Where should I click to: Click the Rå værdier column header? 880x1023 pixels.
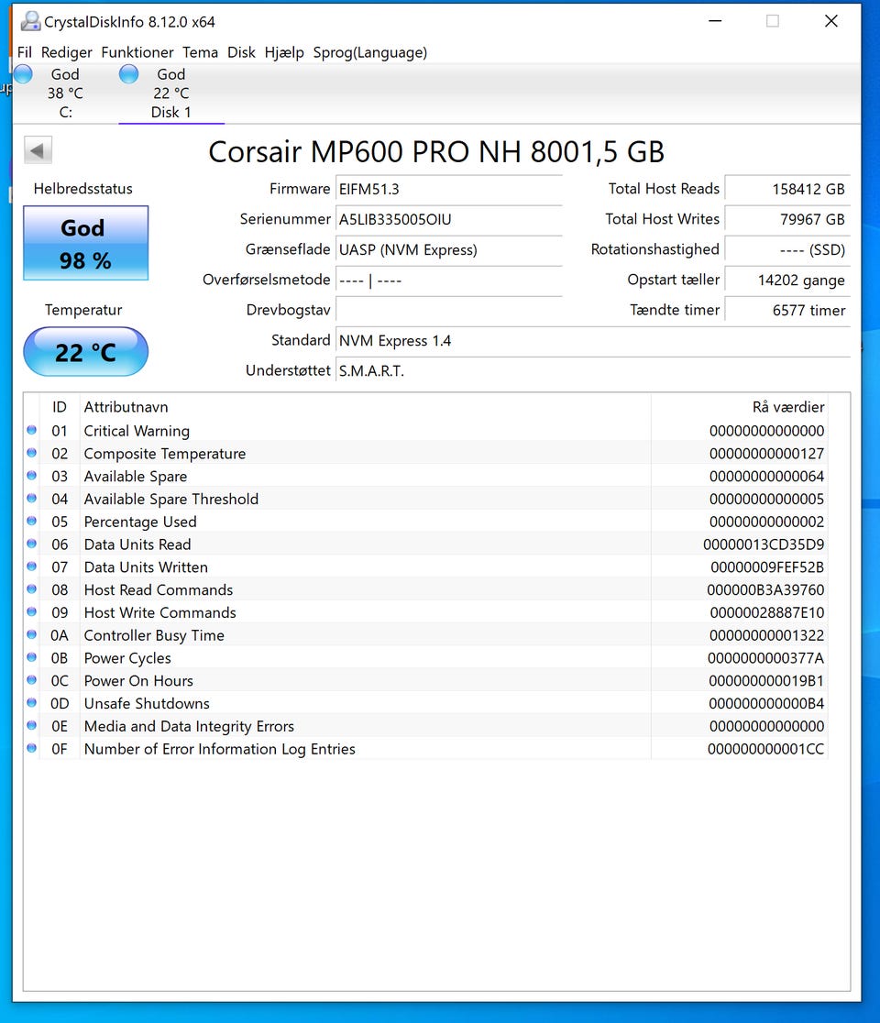pos(740,407)
